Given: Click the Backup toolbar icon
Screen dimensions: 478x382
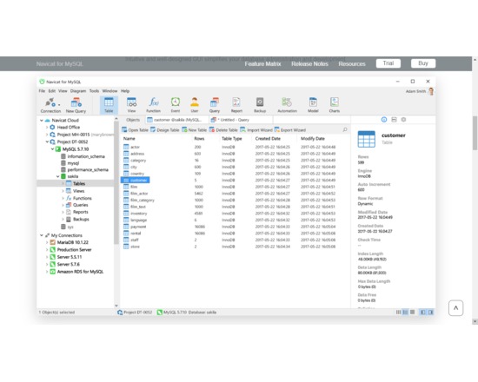Looking at the screenshot, I should (260, 105).
